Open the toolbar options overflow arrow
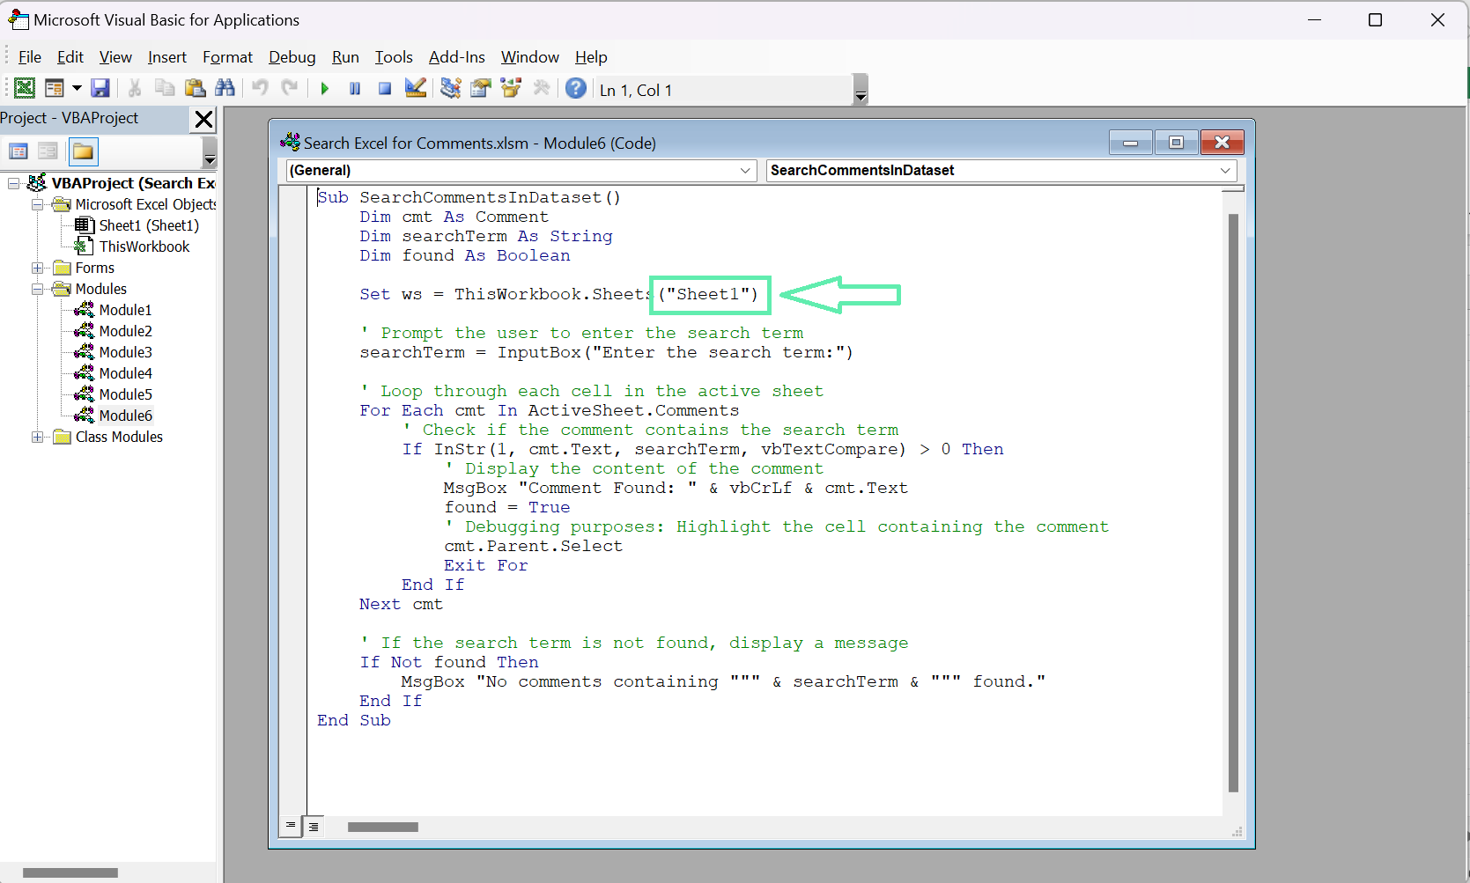1470x883 pixels. click(x=861, y=90)
